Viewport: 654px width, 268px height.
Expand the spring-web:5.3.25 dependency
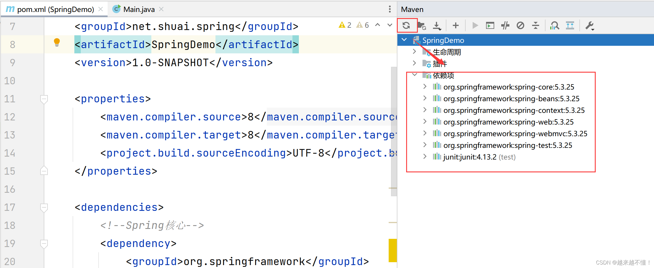(425, 122)
